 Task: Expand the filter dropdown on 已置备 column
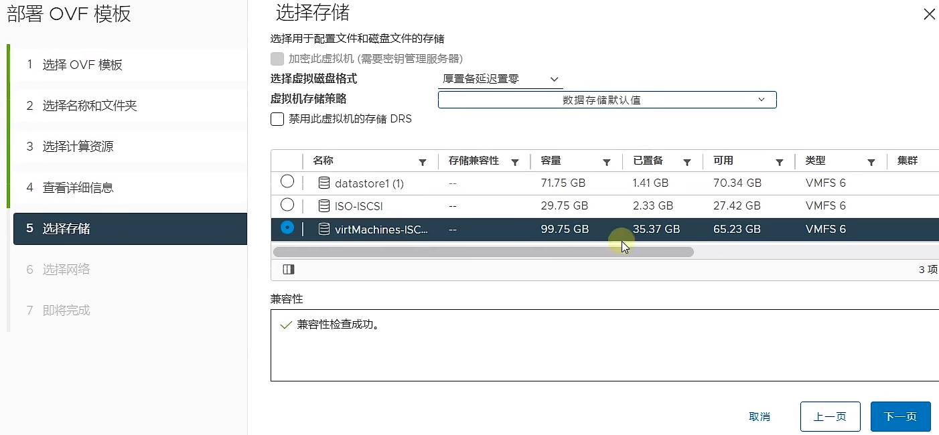pos(687,161)
